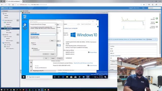Collapse the Storage tree node
162x91 pixels.
(x=2, y=35)
